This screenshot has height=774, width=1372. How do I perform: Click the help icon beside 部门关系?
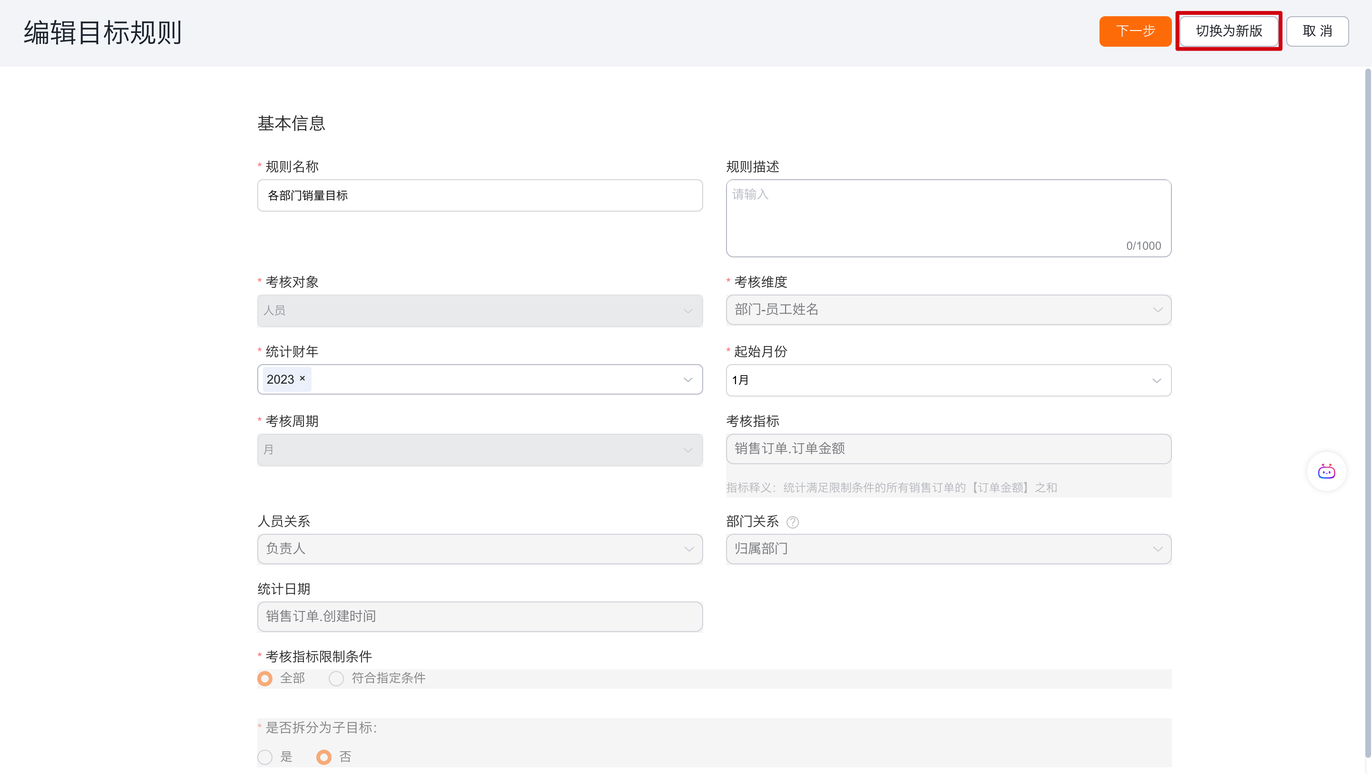pos(793,522)
